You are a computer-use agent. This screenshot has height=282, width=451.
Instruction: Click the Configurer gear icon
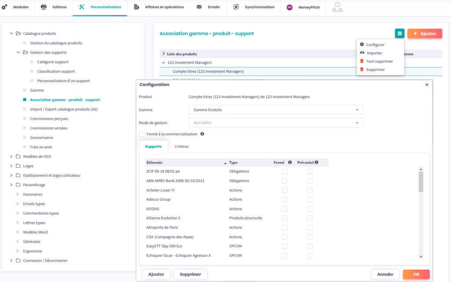coord(362,44)
